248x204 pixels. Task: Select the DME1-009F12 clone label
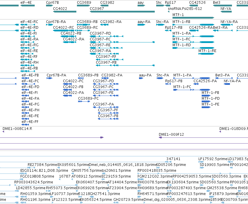click(x=171, y=135)
